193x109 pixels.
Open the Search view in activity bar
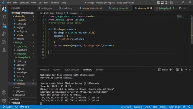[x=4, y=17]
